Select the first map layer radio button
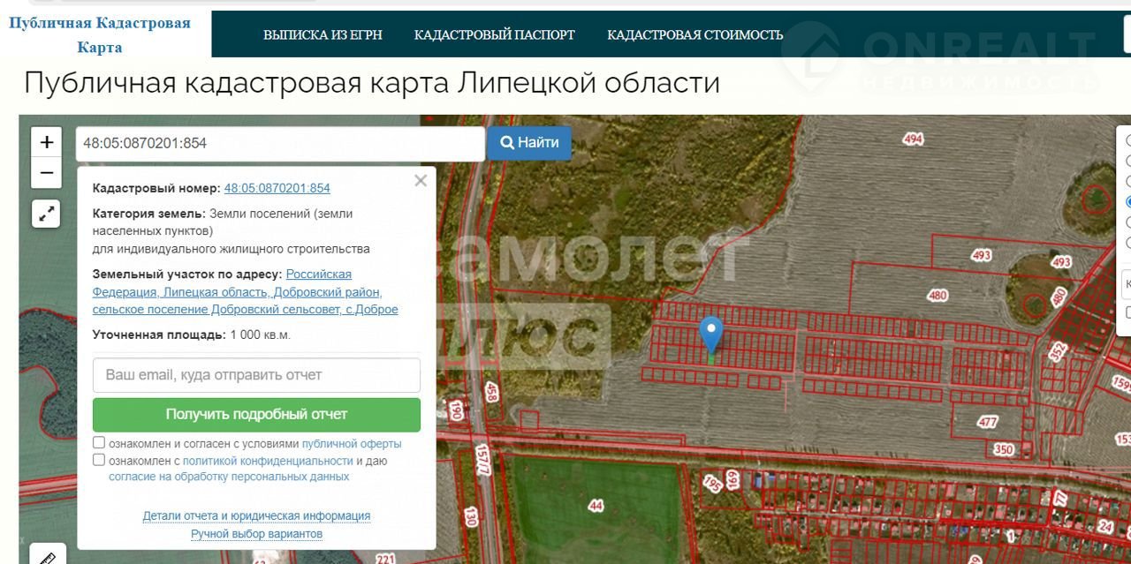 (x=1128, y=140)
